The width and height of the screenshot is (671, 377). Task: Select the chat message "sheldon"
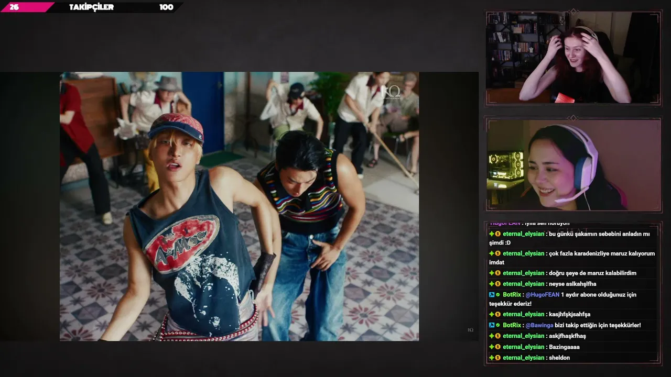coord(559,358)
